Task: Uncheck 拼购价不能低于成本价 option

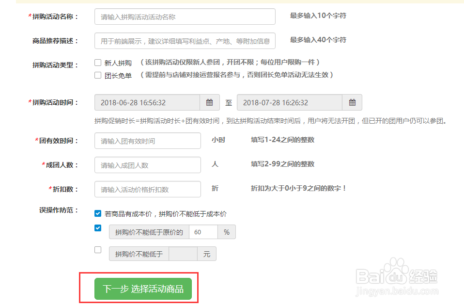Action: click(x=98, y=213)
